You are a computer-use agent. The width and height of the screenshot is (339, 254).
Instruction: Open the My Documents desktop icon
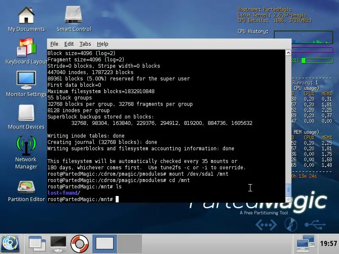coord(26,19)
